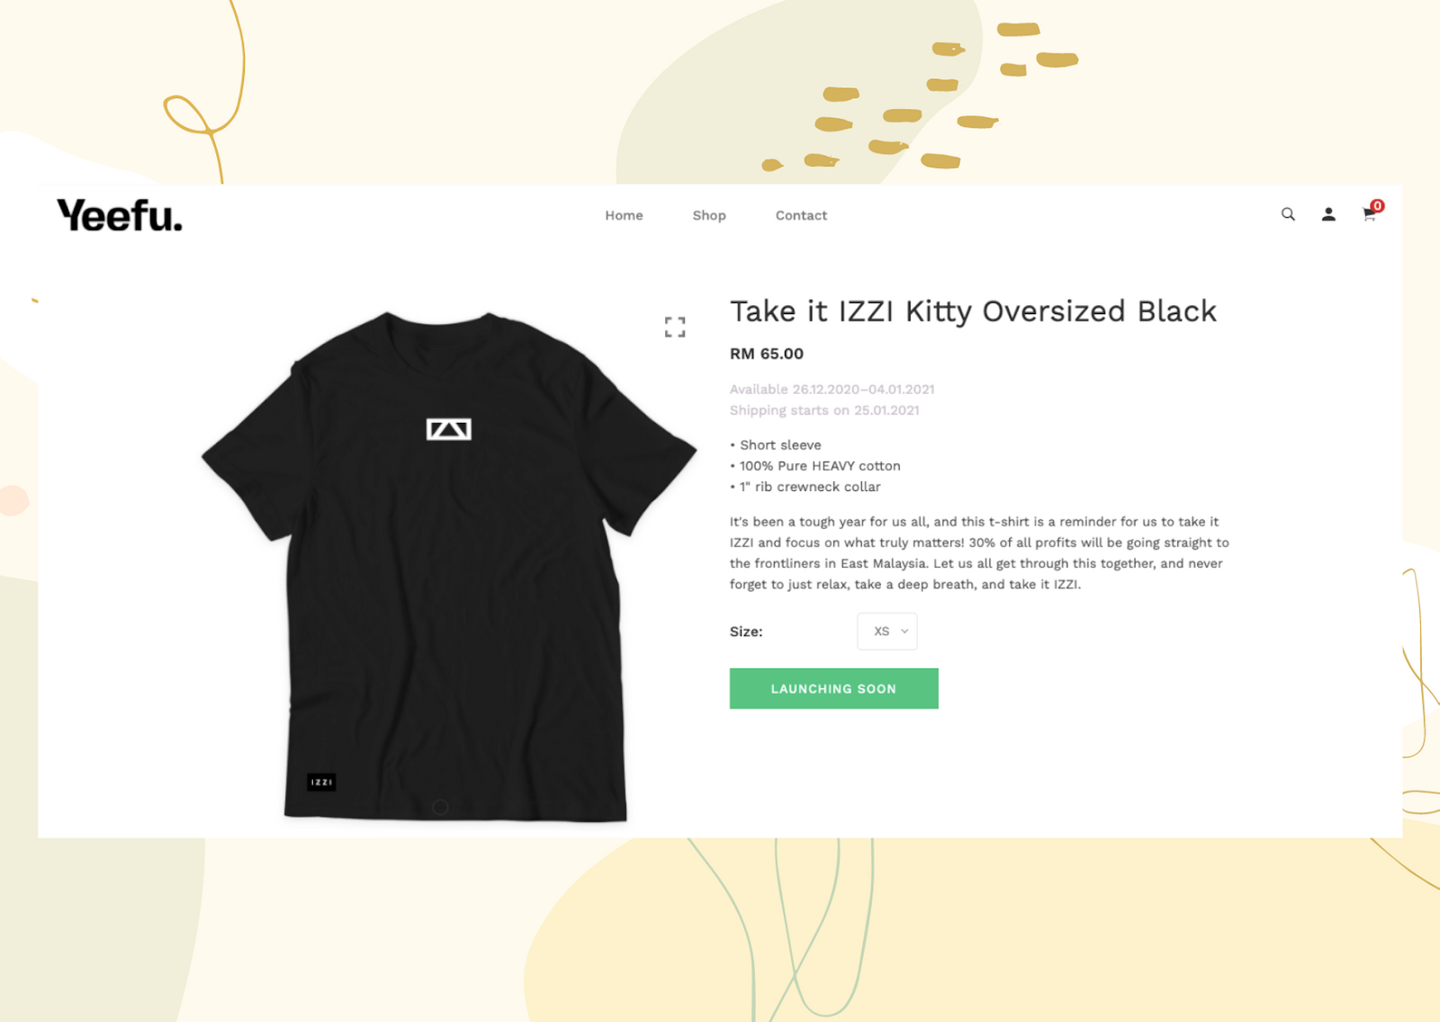
Task: Click the chevron arrow in size selector
Action: (x=904, y=632)
